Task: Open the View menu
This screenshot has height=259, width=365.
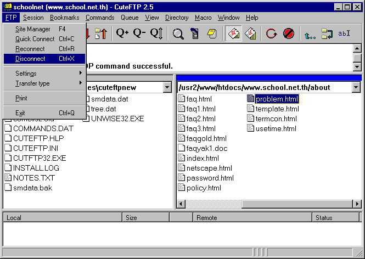Action: 152,18
